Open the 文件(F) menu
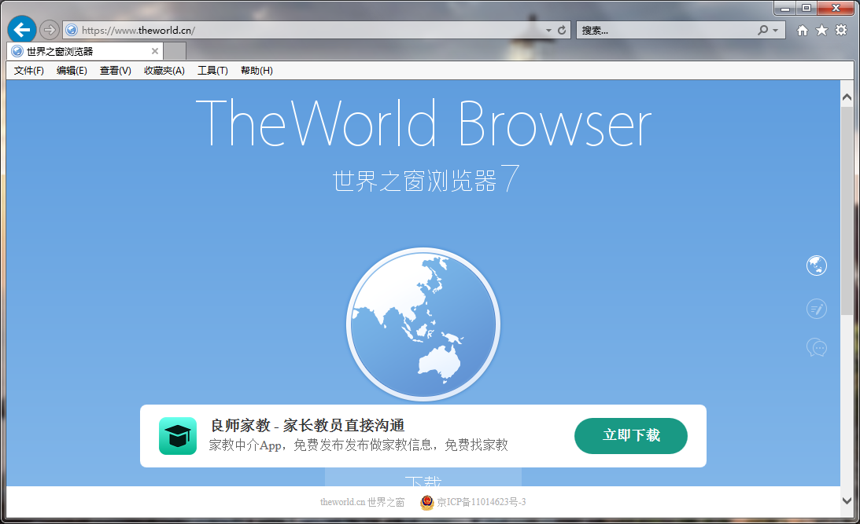The height and width of the screenshot is (524, 860). [29, 71]
